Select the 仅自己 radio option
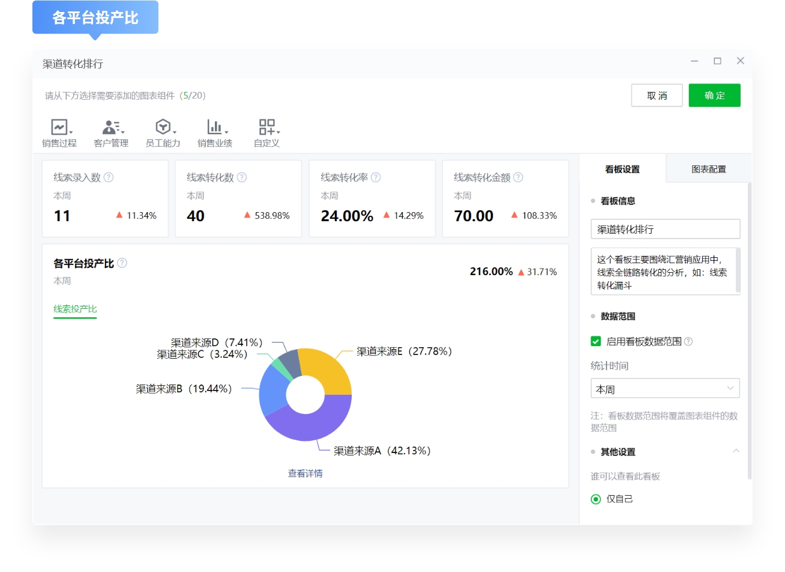 pos(595,499)
